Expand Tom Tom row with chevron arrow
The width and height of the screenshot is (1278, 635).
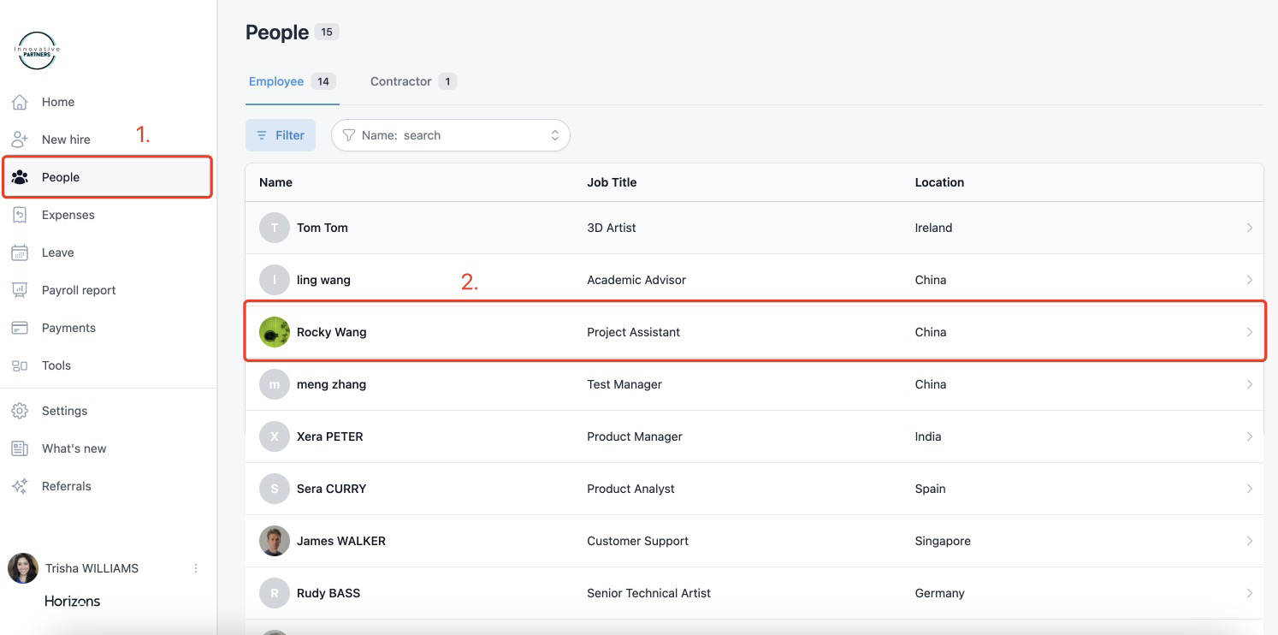1249,228
